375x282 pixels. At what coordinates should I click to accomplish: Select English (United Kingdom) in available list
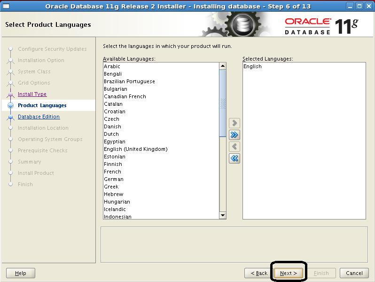click(x=135, y=149)
